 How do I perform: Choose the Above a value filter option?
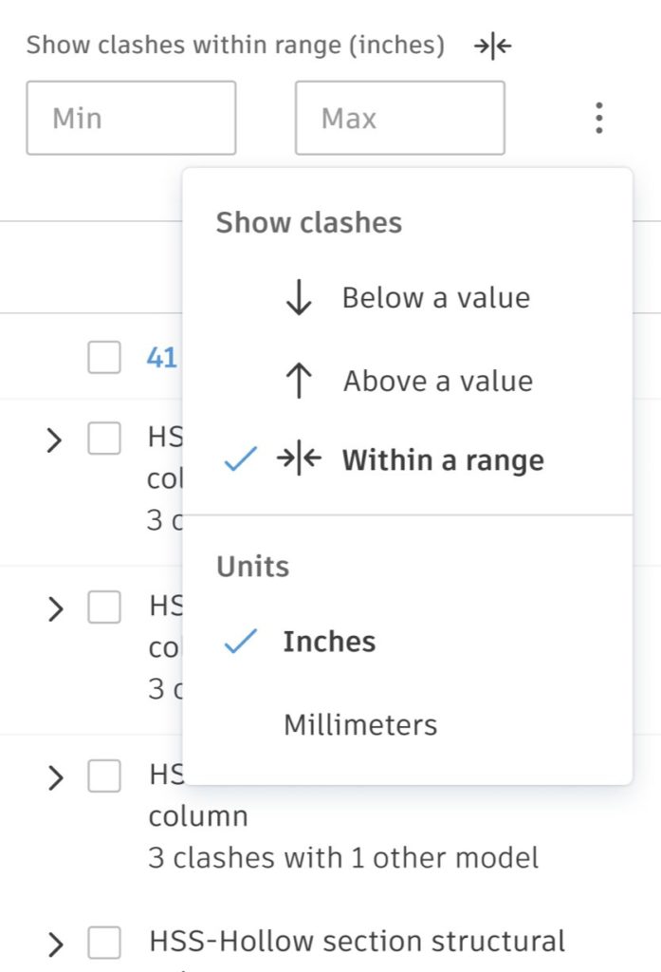pos(435,380)
